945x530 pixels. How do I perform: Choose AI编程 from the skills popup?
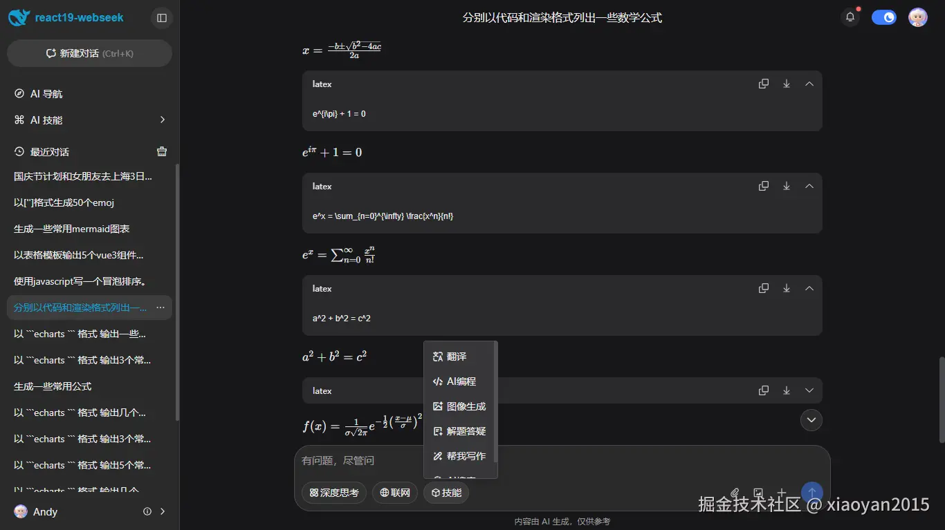[x=459, y=381]
